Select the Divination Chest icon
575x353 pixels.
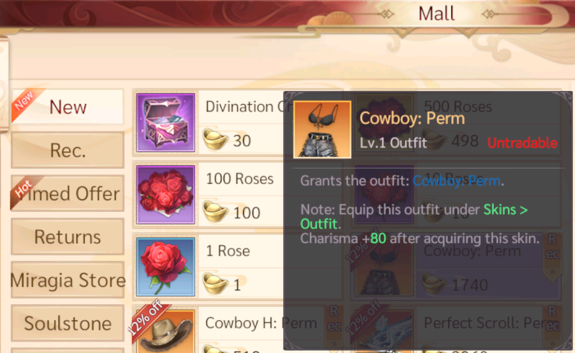(x=166, y=123)
